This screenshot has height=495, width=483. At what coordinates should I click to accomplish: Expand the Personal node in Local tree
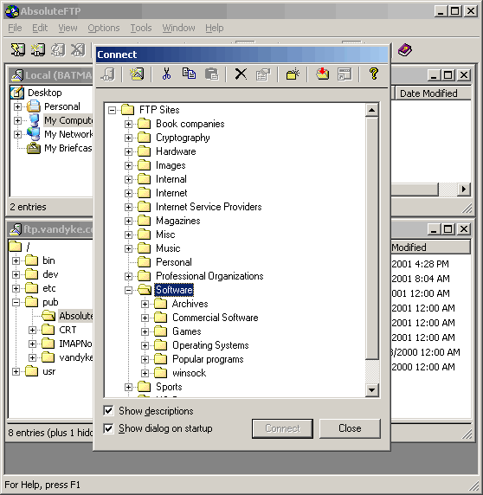tap(17, 106)
